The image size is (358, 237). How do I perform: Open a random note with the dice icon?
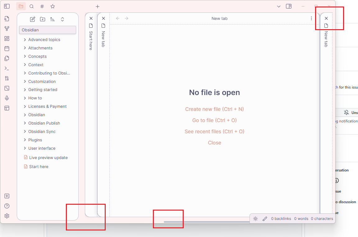click(7, 88)
